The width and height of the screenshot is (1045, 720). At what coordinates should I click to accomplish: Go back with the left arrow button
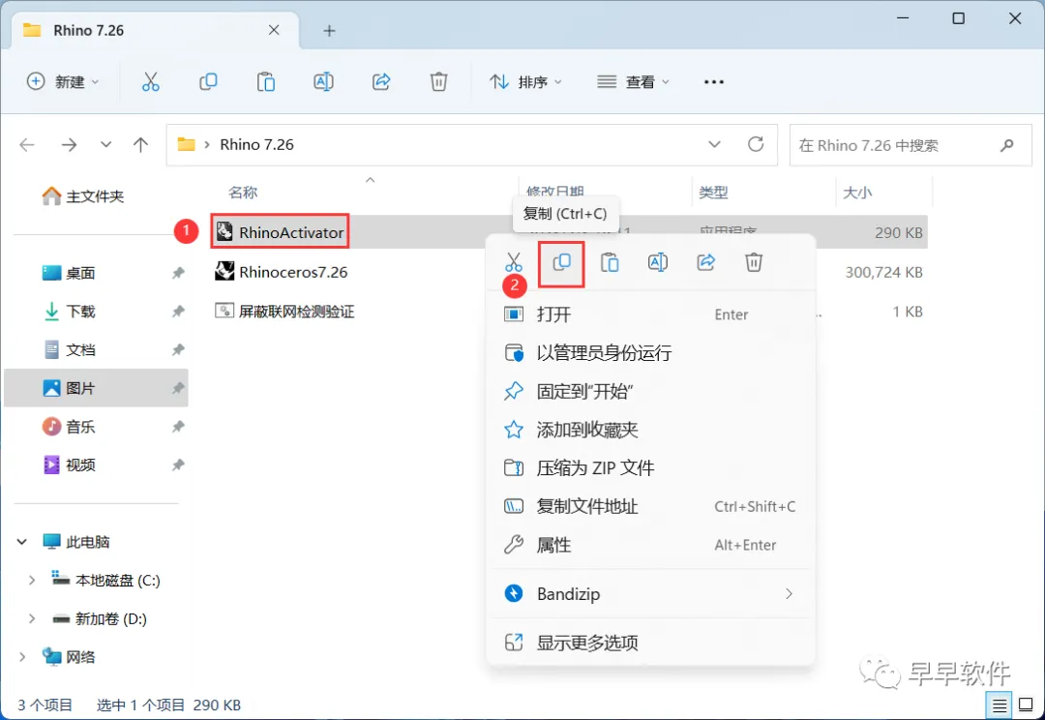27,144
